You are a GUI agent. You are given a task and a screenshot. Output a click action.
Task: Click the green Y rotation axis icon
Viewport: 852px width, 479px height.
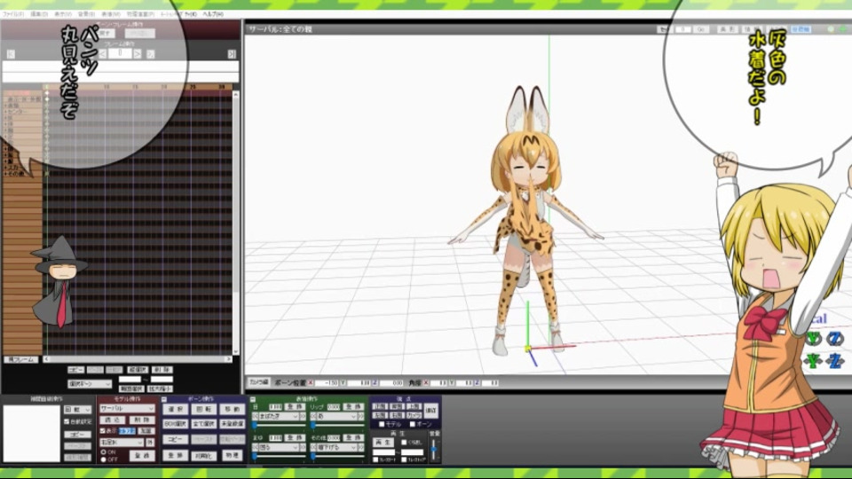(814, 339)
